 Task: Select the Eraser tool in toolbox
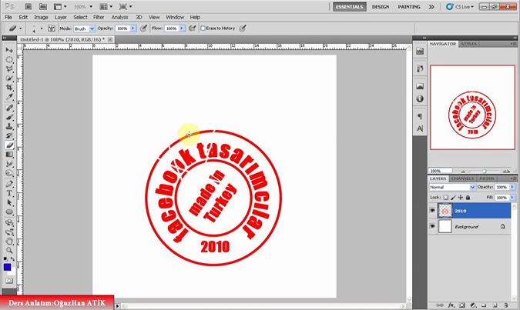[9, 145]
